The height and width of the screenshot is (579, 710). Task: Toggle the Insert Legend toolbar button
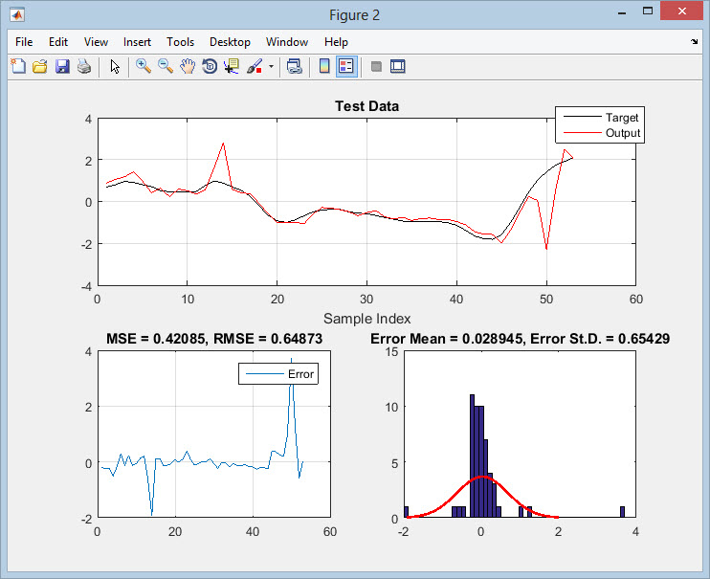click(x=346, y=67)
